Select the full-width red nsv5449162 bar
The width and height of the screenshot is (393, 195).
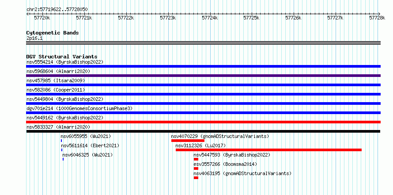coord(203,122)
